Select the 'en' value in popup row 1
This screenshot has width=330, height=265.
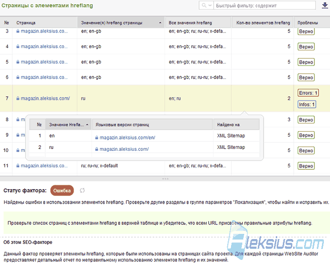(x=52, y=136)
